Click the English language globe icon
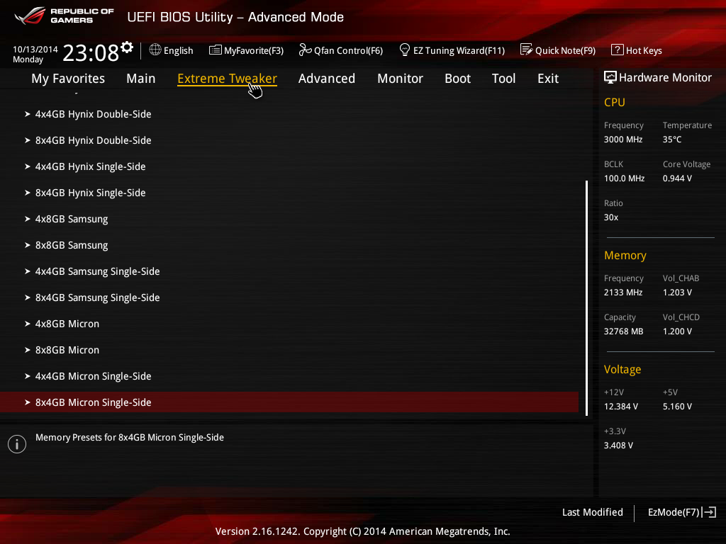 tap(155, 50)
